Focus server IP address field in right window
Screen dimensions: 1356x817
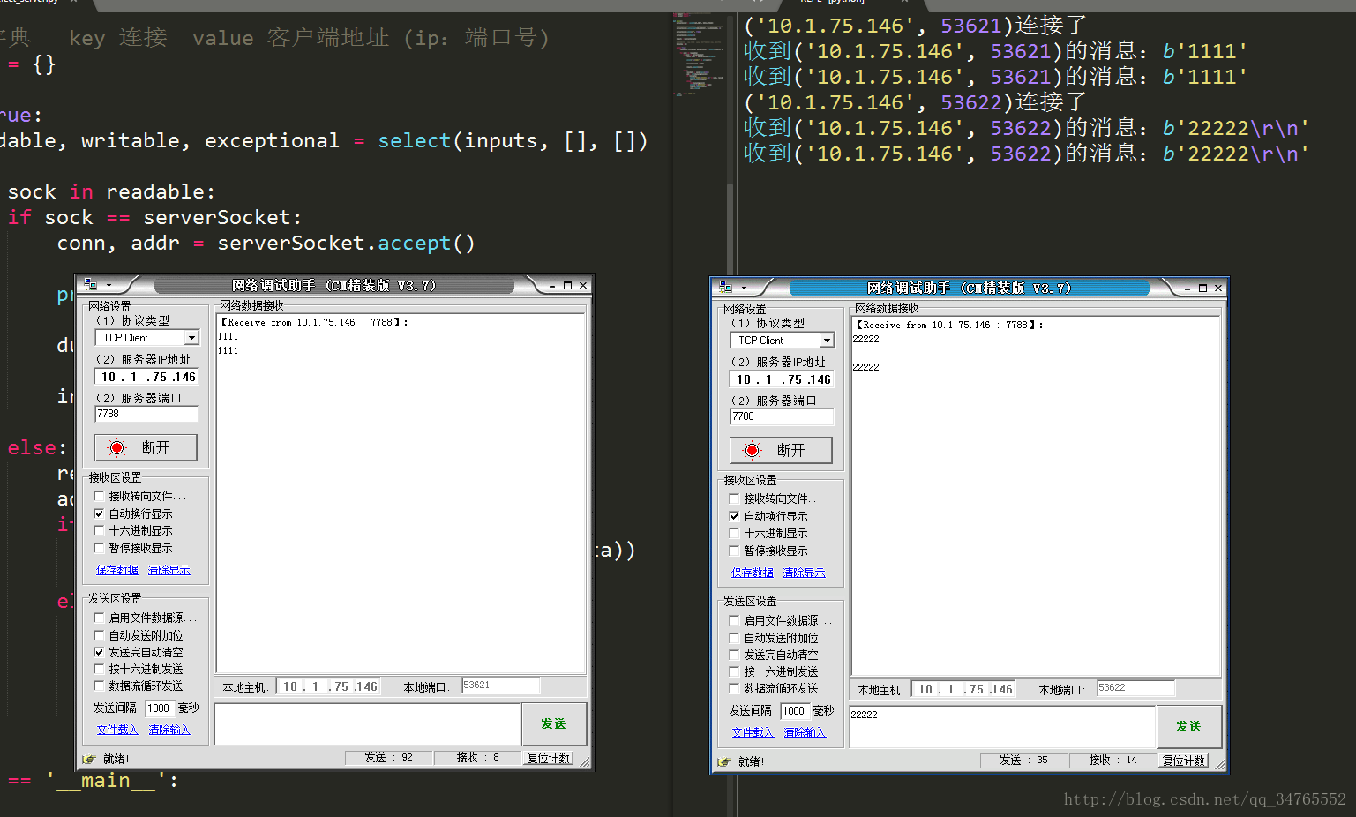pyautogui.click(x=782, y=379)
